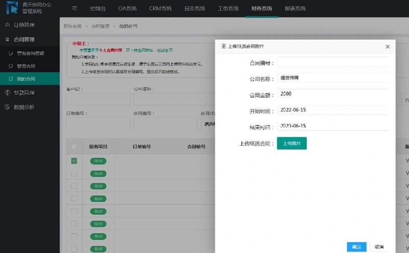Click the SLW badge in the checked row
This screenshot has width=409, height=253.
98,161
